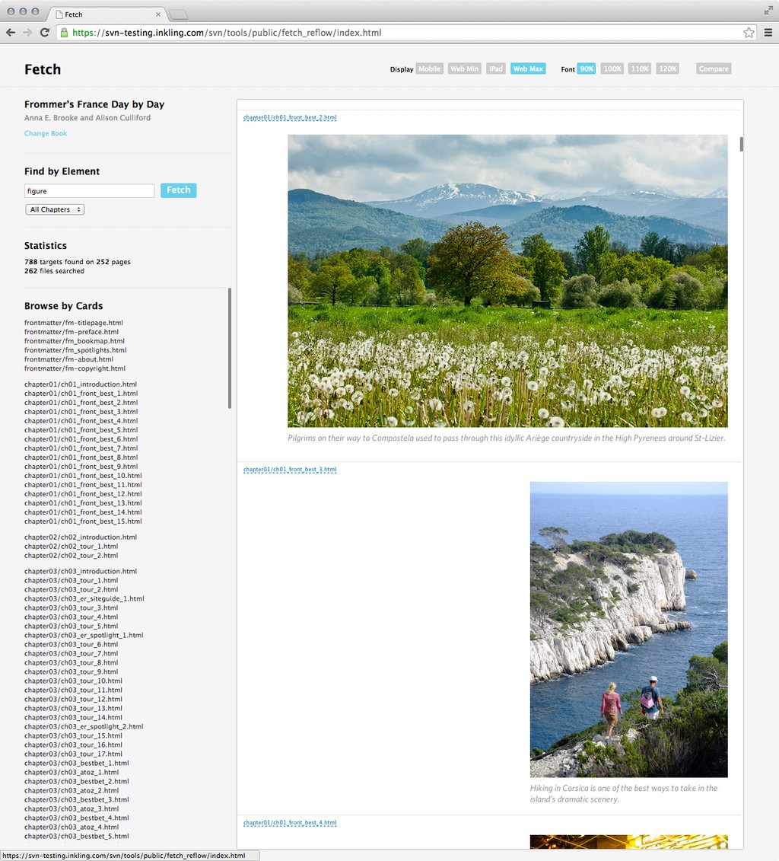The height and width of the screenshot is (861, 779).
Task: Select the 90% font size option
Action: (586, 69)
